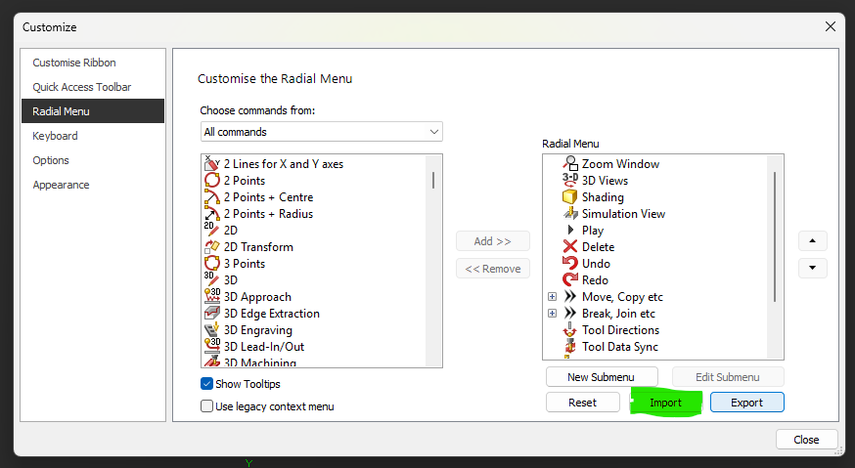Click the red Delete X icon
This screenshot has width=855, height=468.
[x=571, y=247]
